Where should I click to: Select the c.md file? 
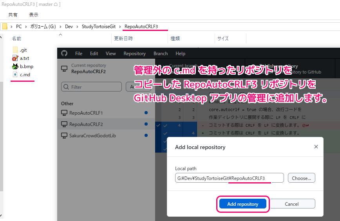[x=25, y=74]
